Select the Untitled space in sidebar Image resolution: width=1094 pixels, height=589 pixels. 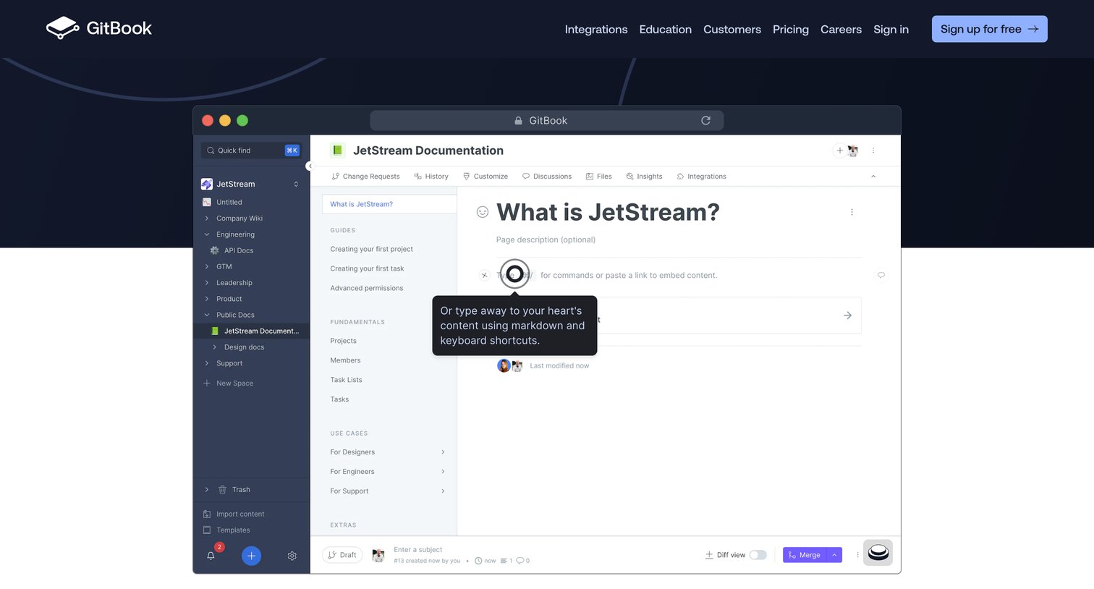click(x=229, y=203)
